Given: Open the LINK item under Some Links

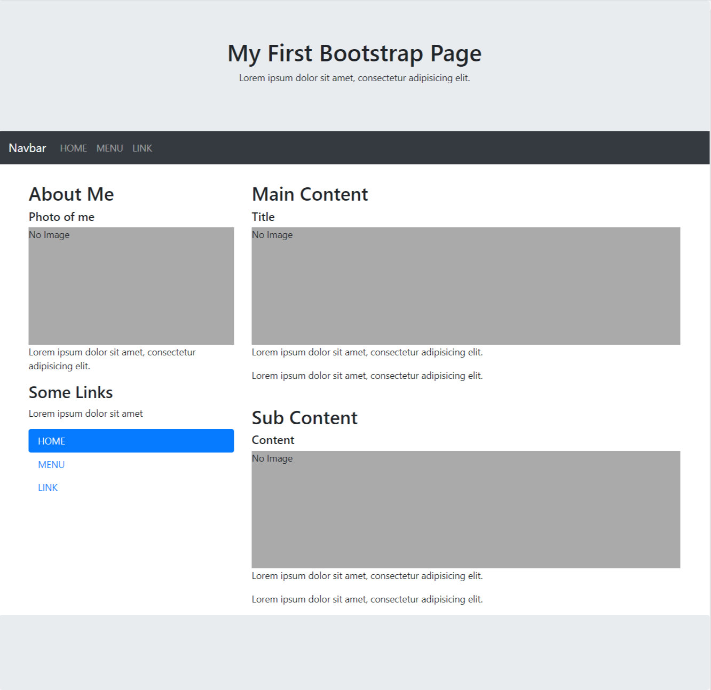Looking at the screenshot, I should (x=48, y=488).
